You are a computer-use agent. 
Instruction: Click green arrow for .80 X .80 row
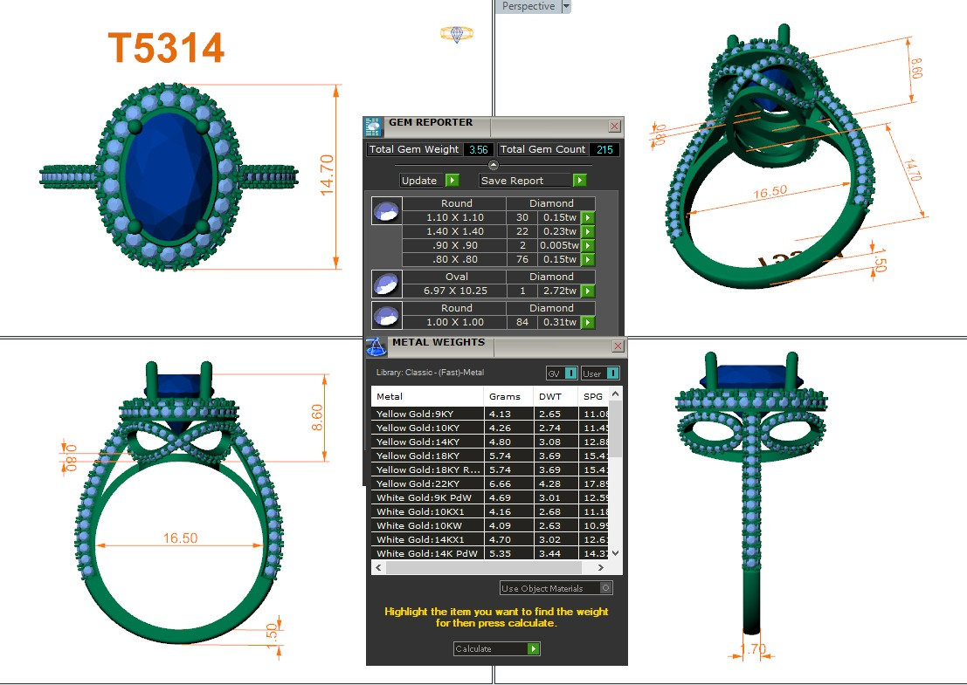[x=588, y=259]
